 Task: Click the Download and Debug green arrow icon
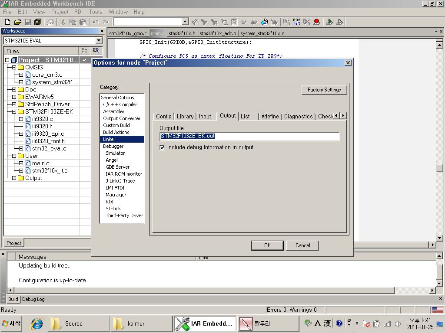pos(329,22)
